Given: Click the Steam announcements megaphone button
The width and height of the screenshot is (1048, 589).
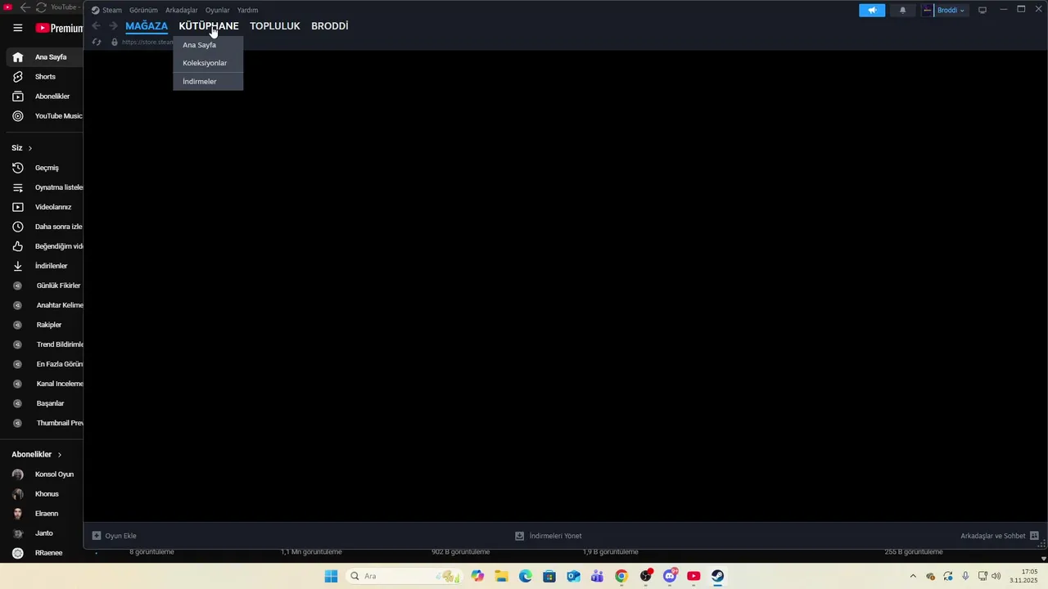Looking at the screenshot, I should (x=872, y=10).
